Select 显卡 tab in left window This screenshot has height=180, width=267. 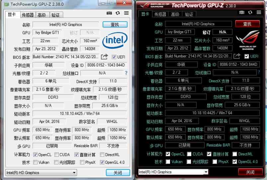[13, 15]
